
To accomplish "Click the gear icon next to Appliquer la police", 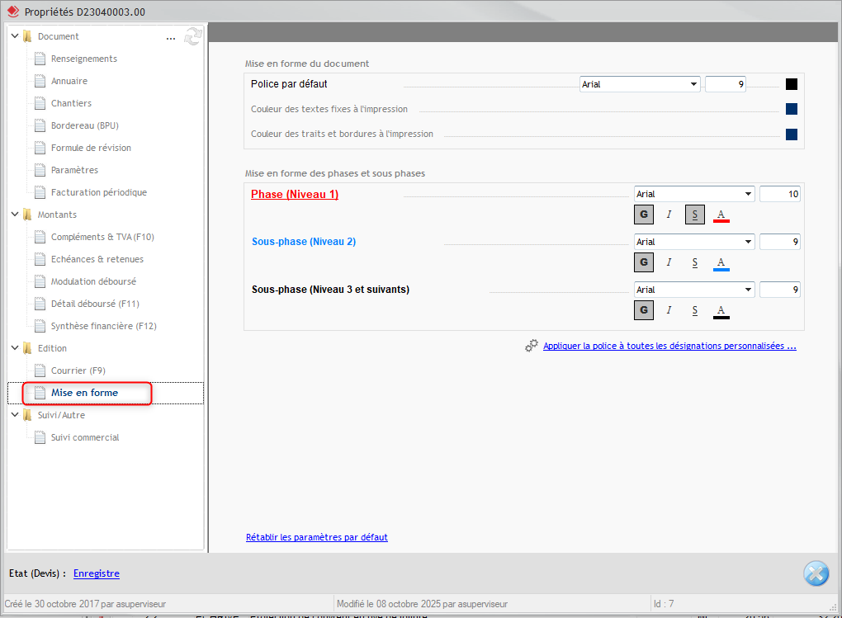I will (532, 346).
